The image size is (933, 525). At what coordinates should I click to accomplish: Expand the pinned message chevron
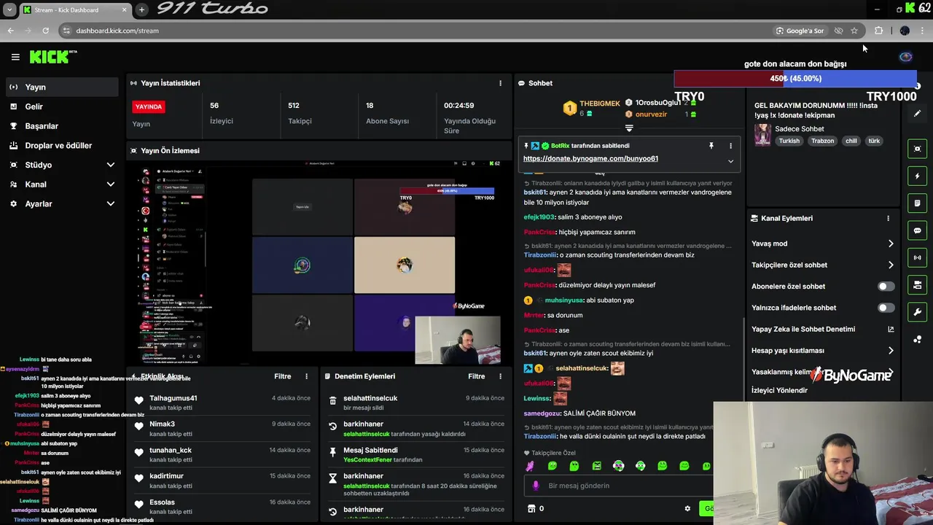[x=730, y=161]
